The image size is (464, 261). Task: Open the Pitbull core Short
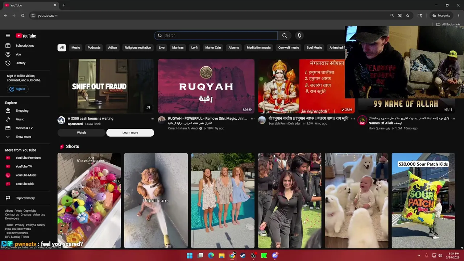coord(156,200)
